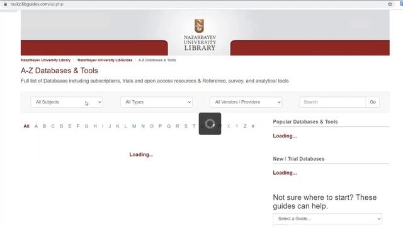Filter databases by letter C

(53, 126)
